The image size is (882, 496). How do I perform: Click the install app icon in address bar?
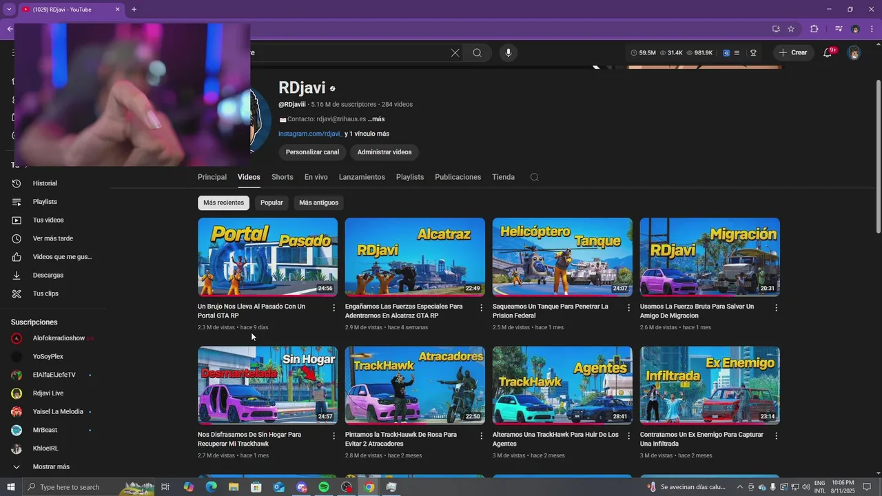coord(776,29)
